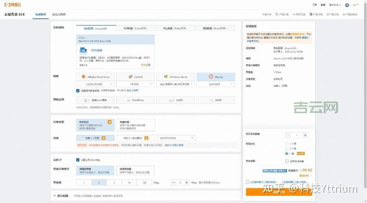Choose the 按使用流量 bandwidth billing mode
Viewport: 367px width, 203px height.
click(135, 171)
